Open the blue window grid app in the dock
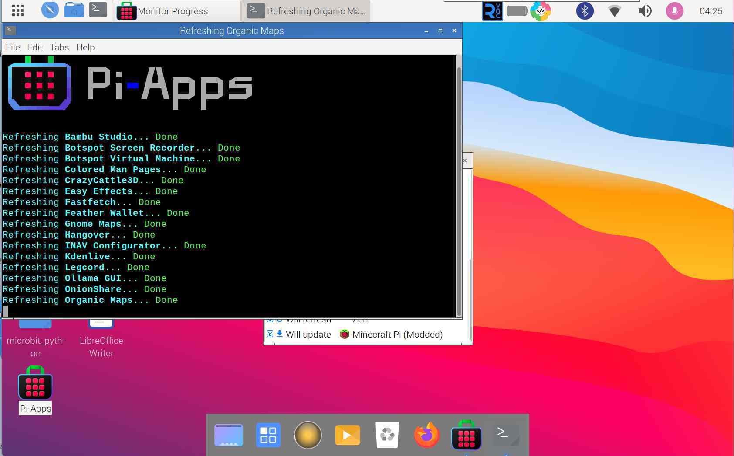Viewport: 734px width, 456px height. coord(268,435)
